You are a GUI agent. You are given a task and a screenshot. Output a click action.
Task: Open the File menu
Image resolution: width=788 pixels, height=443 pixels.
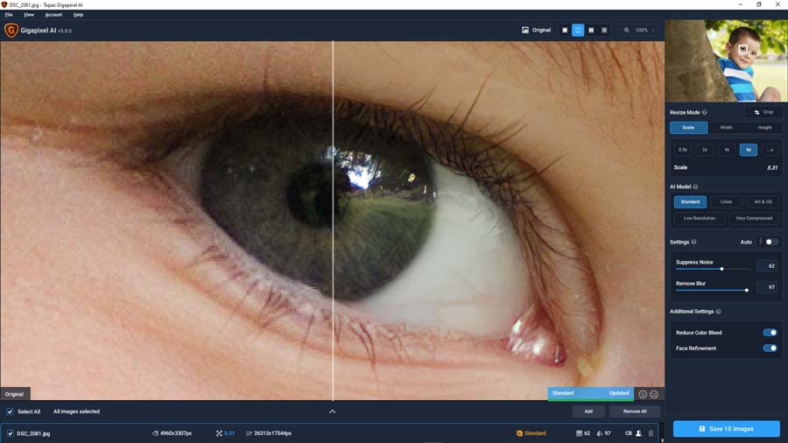click(x=9, y=15)
